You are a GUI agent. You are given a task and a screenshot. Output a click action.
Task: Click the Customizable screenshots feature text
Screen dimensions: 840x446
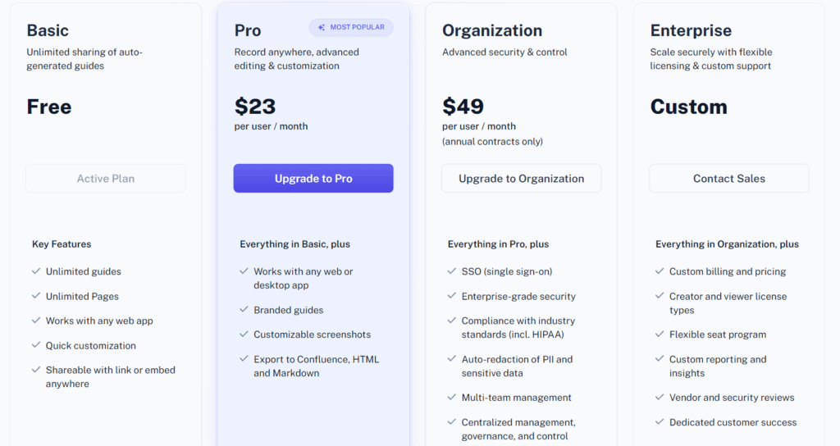click(x=312, y=334)
